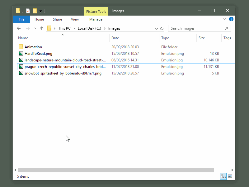Switch to the Share ribbon tab
This screenshot has width=249, height=187.
[x=57, y=19]
